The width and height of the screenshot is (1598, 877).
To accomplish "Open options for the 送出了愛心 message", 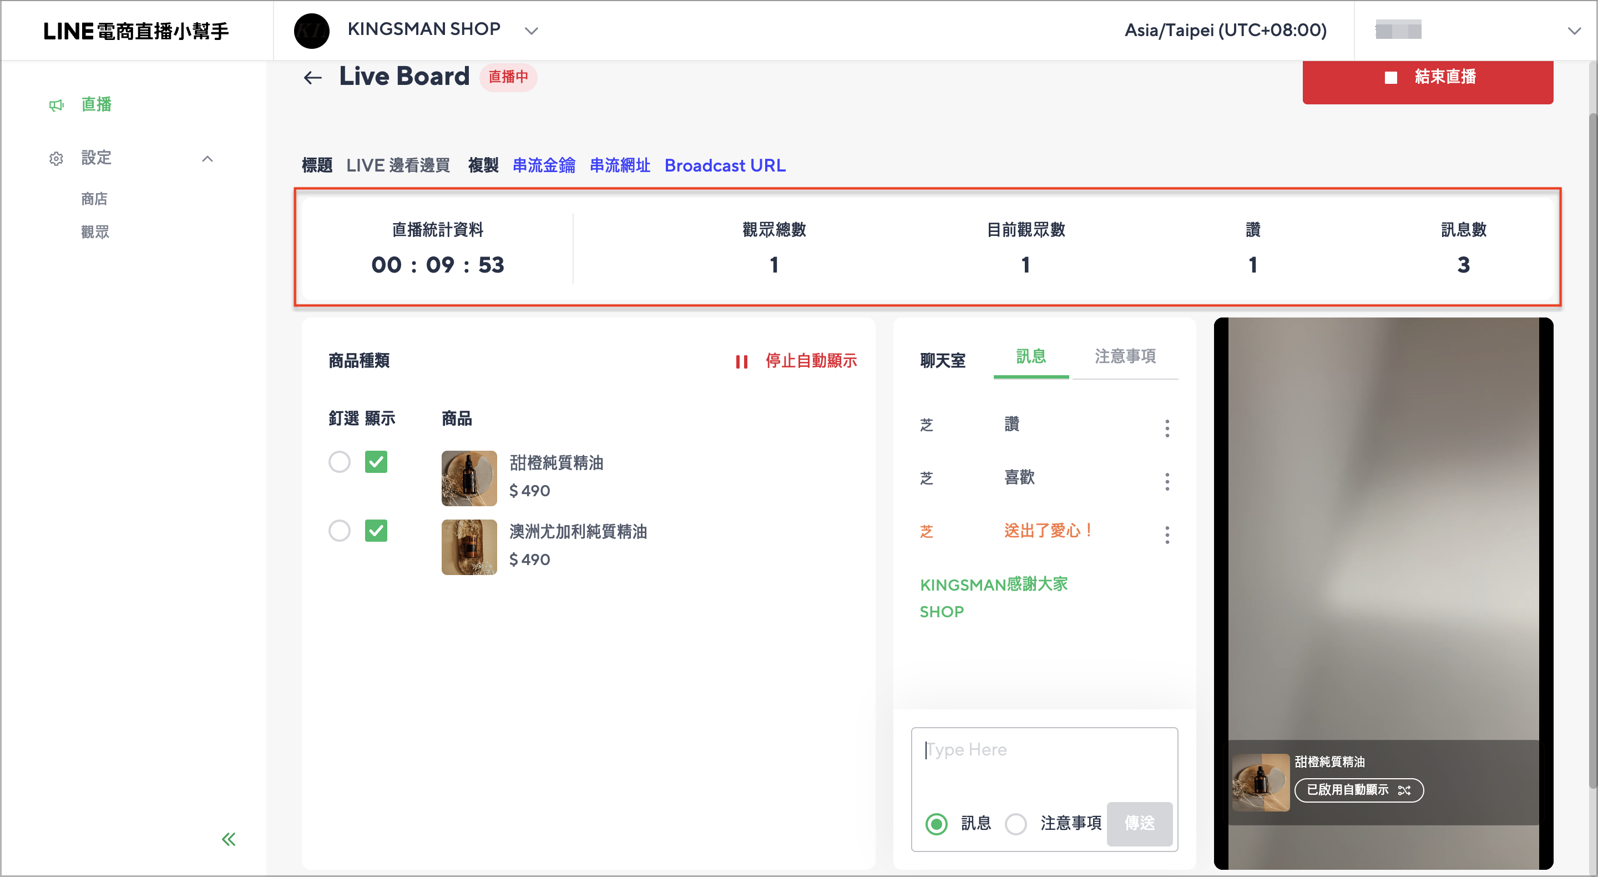I will [1167, 535].
